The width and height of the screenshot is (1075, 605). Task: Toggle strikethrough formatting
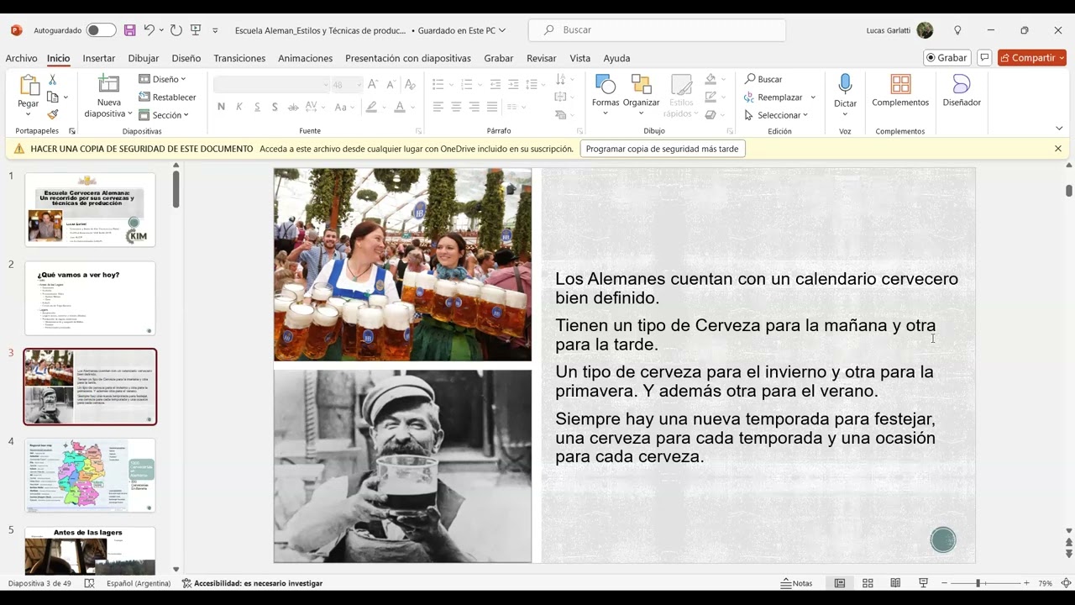[293, 107]
